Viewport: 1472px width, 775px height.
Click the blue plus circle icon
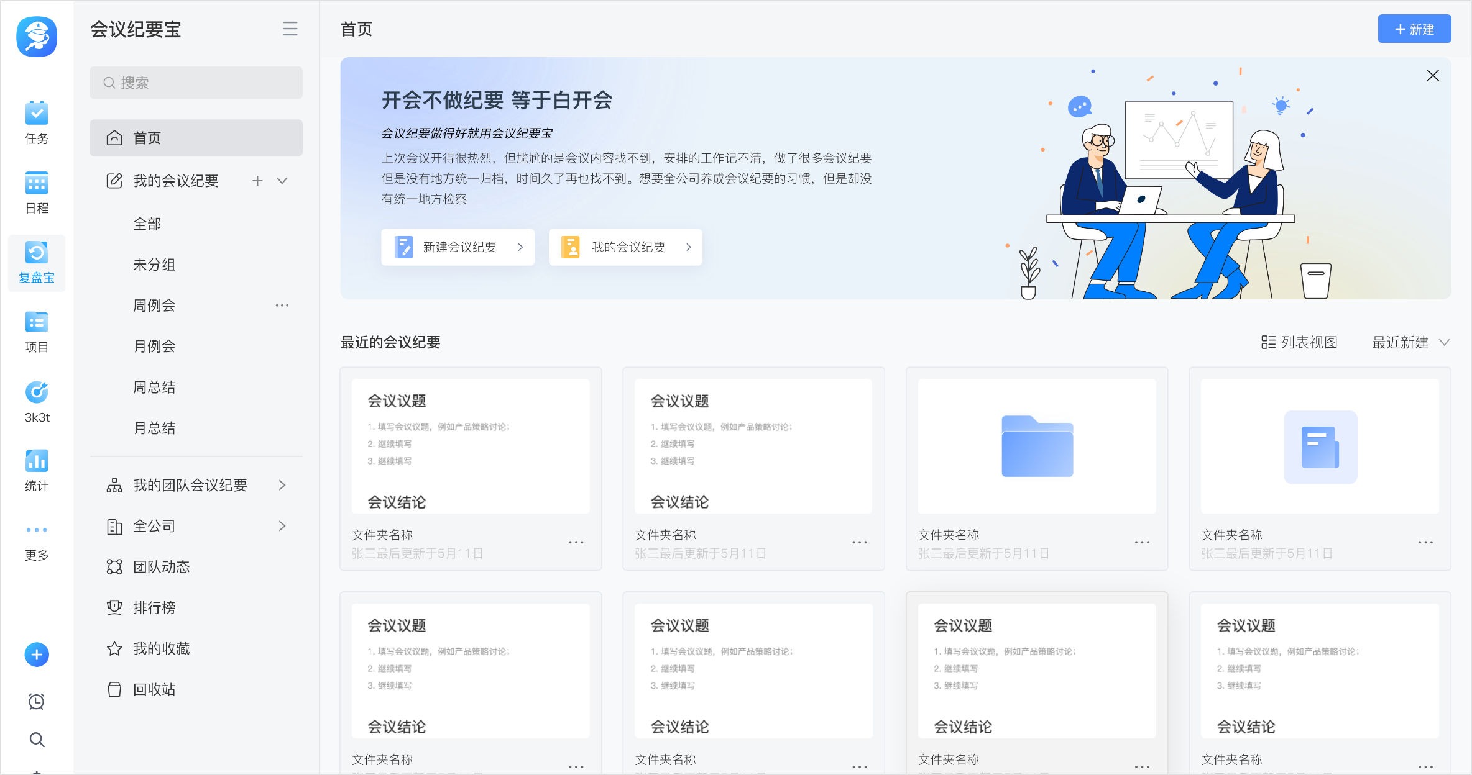click(x=37, y=655)
